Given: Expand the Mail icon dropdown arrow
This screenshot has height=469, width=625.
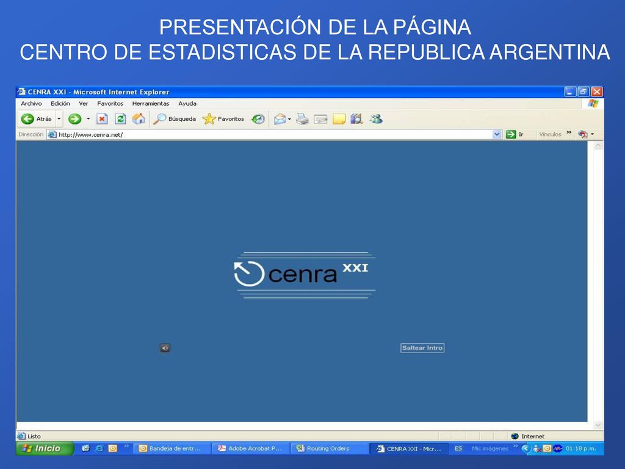Looking at the screenshot, I should click(290, 119).
